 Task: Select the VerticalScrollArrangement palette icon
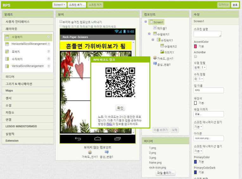[x=7, y=66]
